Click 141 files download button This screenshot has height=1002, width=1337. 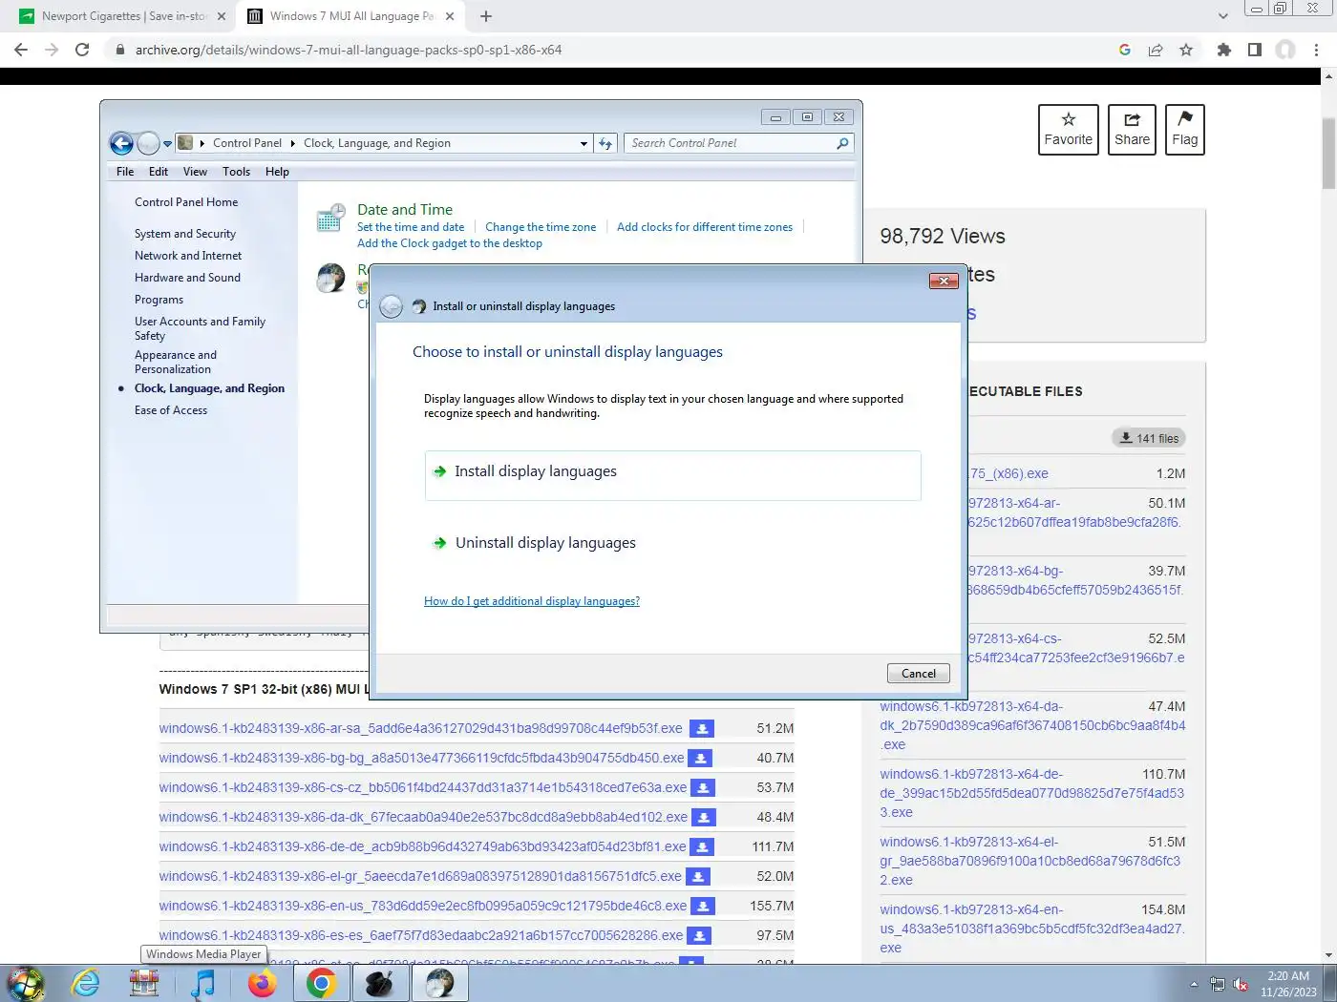(x=1149, y=438)
